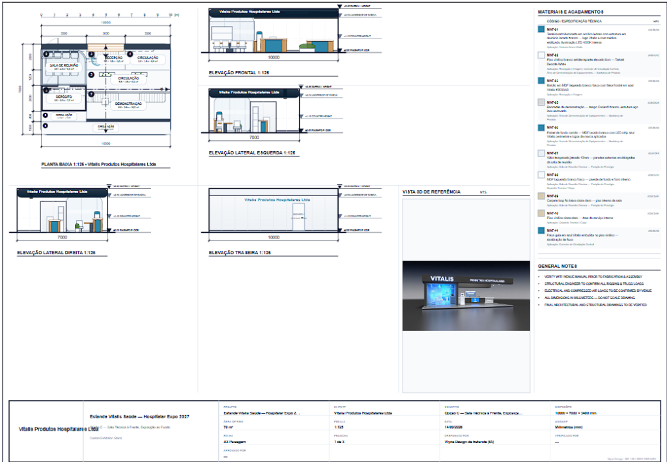Screen dimensions: 667x462
Task: Open the 3D reference render of the Vitalis stand
Action: point(466,296)
